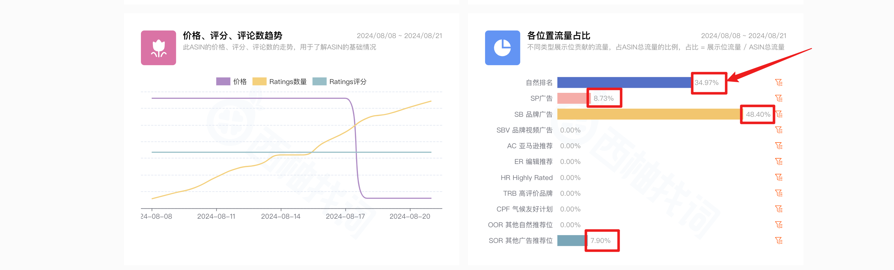This screenshot has width=894, height=270.
Task: Click the 2024-08-20 axis label
Action: [x=410, y=217]
